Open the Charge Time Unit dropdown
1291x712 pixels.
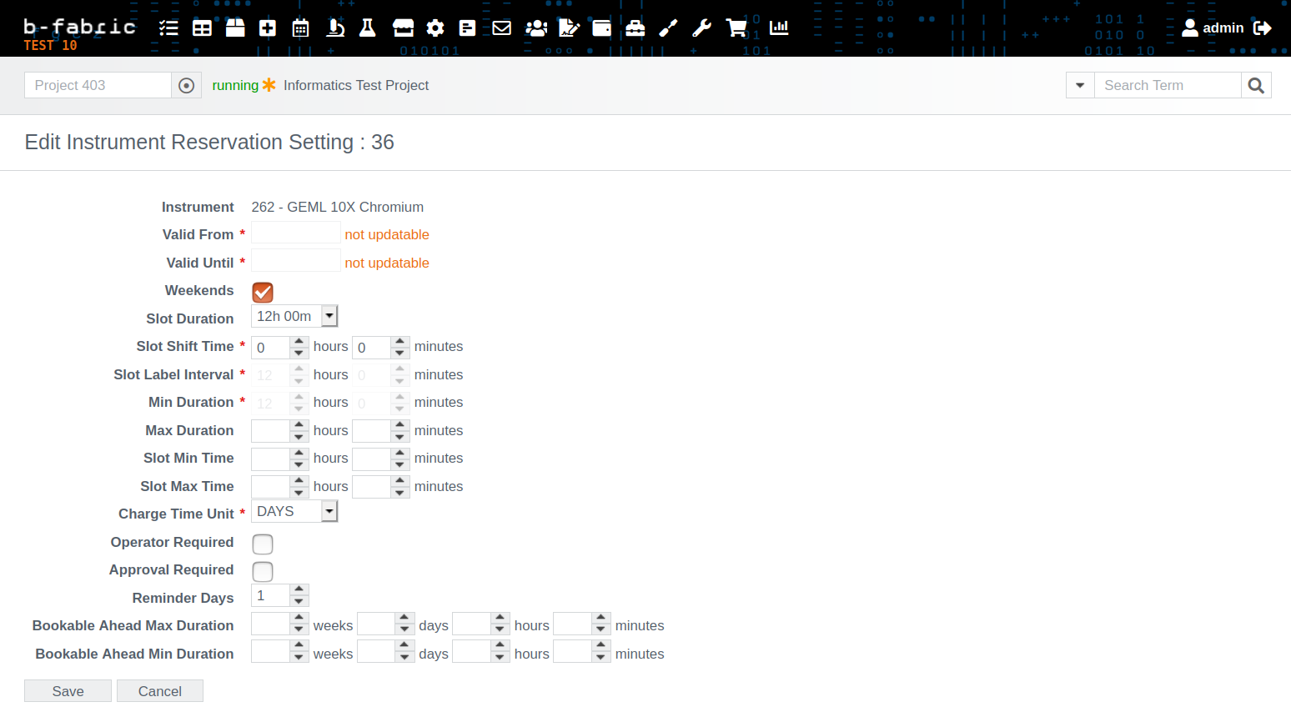click(294, 511)
